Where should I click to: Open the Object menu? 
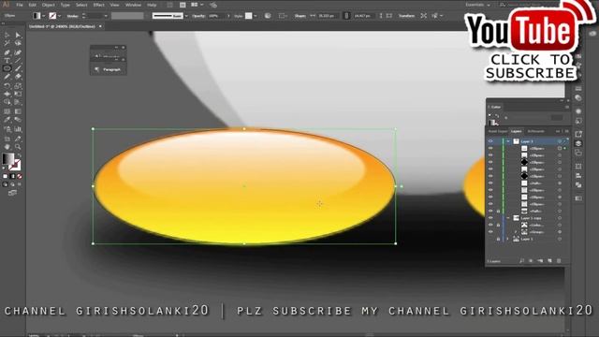tap(48, 5)
